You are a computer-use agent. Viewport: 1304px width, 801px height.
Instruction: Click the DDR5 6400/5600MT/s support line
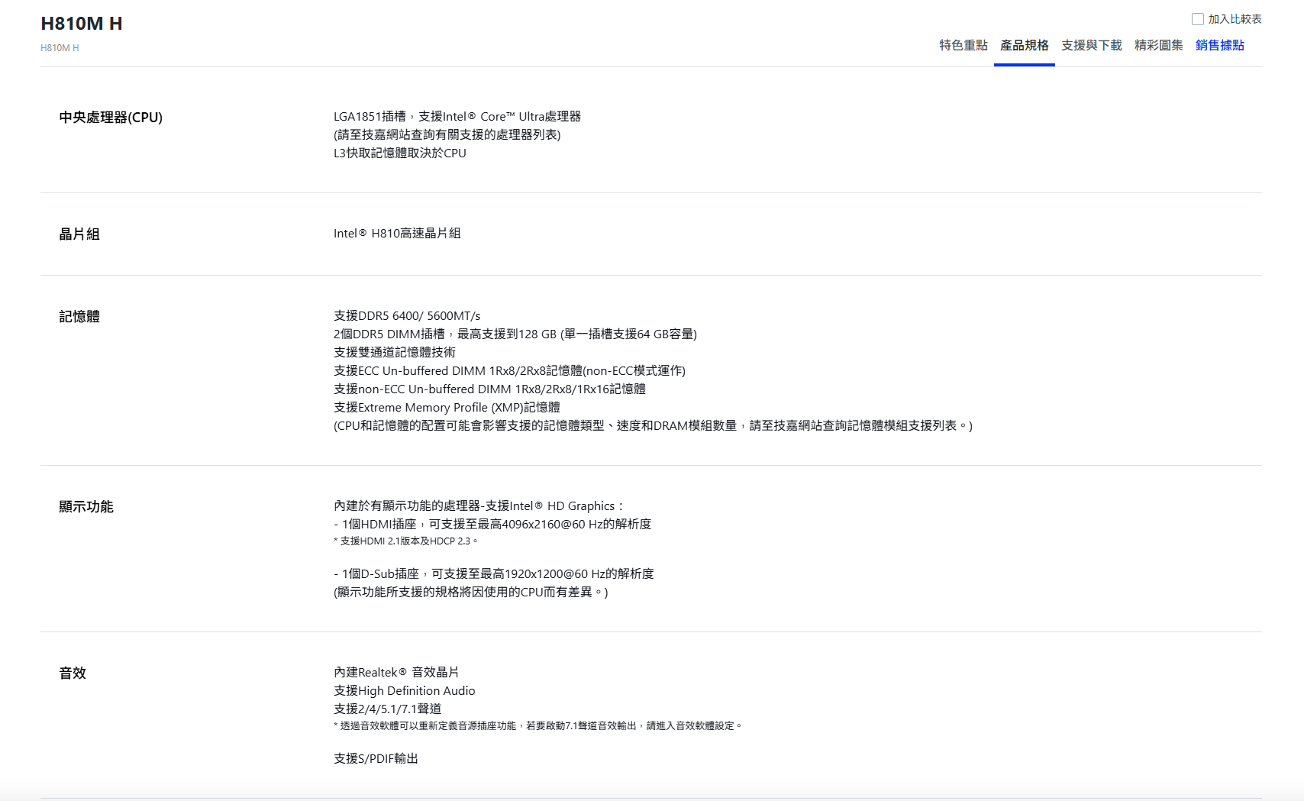coord(407,316)
